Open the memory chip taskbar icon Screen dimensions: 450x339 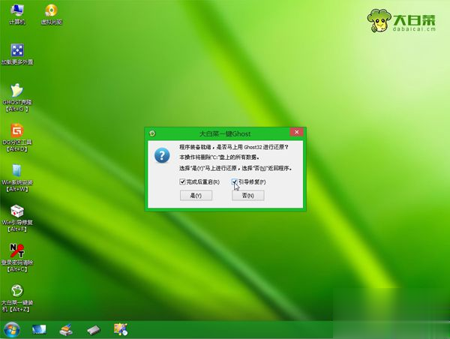pyautogui.click(x=94, y=330)
